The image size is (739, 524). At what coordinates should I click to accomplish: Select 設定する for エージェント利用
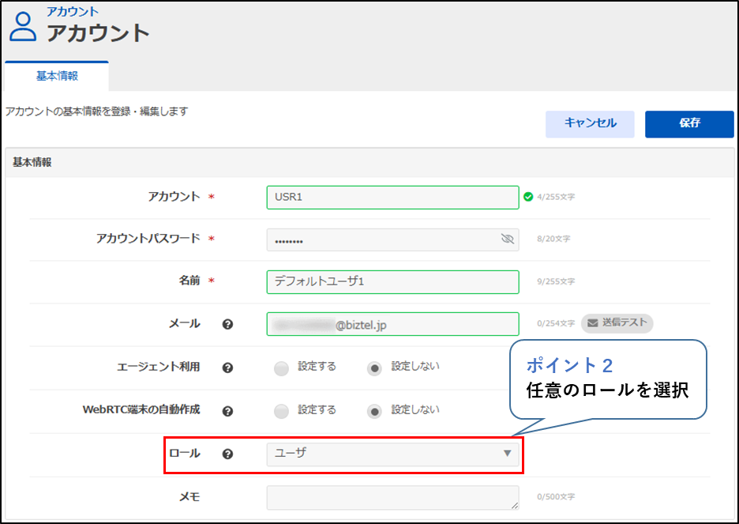coord(282,368)
